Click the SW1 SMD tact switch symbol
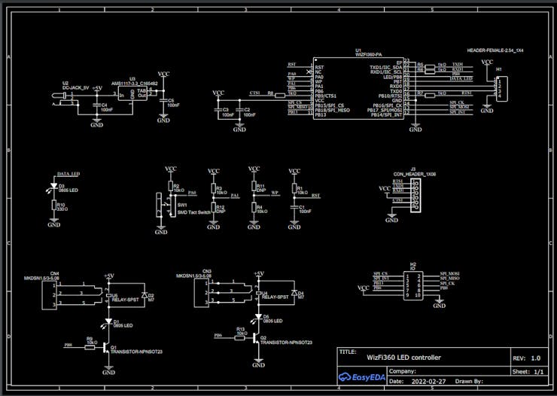The height and width of the screenshot is (396, 557). pos(172,206)
